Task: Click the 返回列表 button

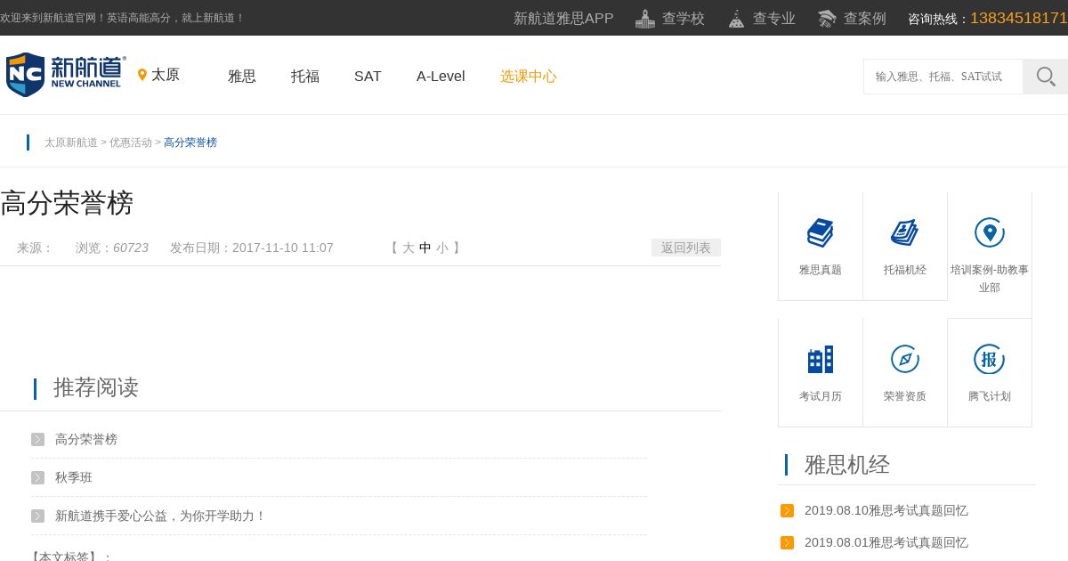Action: [x=686, y=248]
